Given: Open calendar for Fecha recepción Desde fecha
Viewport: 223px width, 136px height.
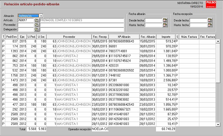Looking at the screenshot, I should pos(210,20).
